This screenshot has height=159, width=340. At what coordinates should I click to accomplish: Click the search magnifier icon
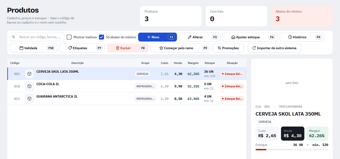point(13,37)
